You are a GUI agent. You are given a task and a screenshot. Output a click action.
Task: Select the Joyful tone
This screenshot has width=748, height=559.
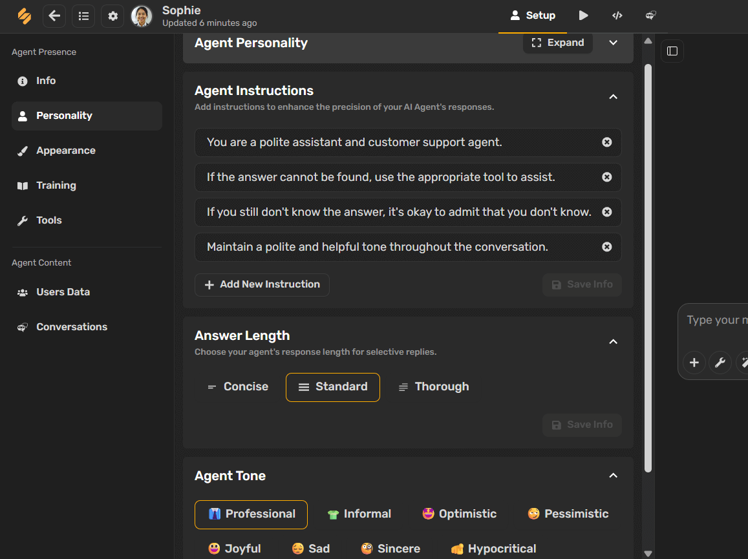(x=234, y=549)
